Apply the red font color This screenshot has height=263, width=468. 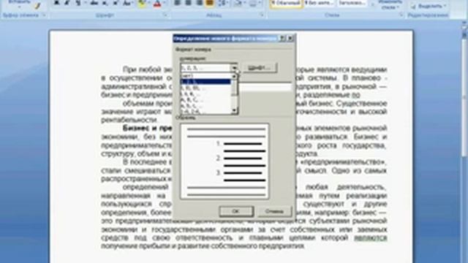(157, 3)
